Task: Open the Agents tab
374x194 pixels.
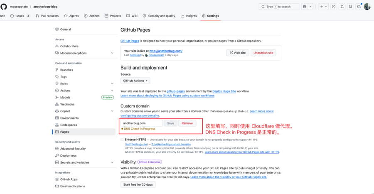Action: [71, 16]
